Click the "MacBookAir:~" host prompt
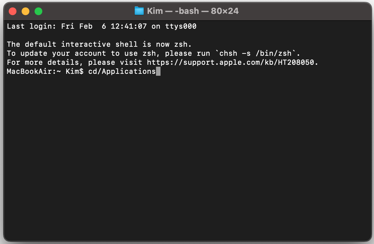The image size is (374, 244). coord(34,72)
